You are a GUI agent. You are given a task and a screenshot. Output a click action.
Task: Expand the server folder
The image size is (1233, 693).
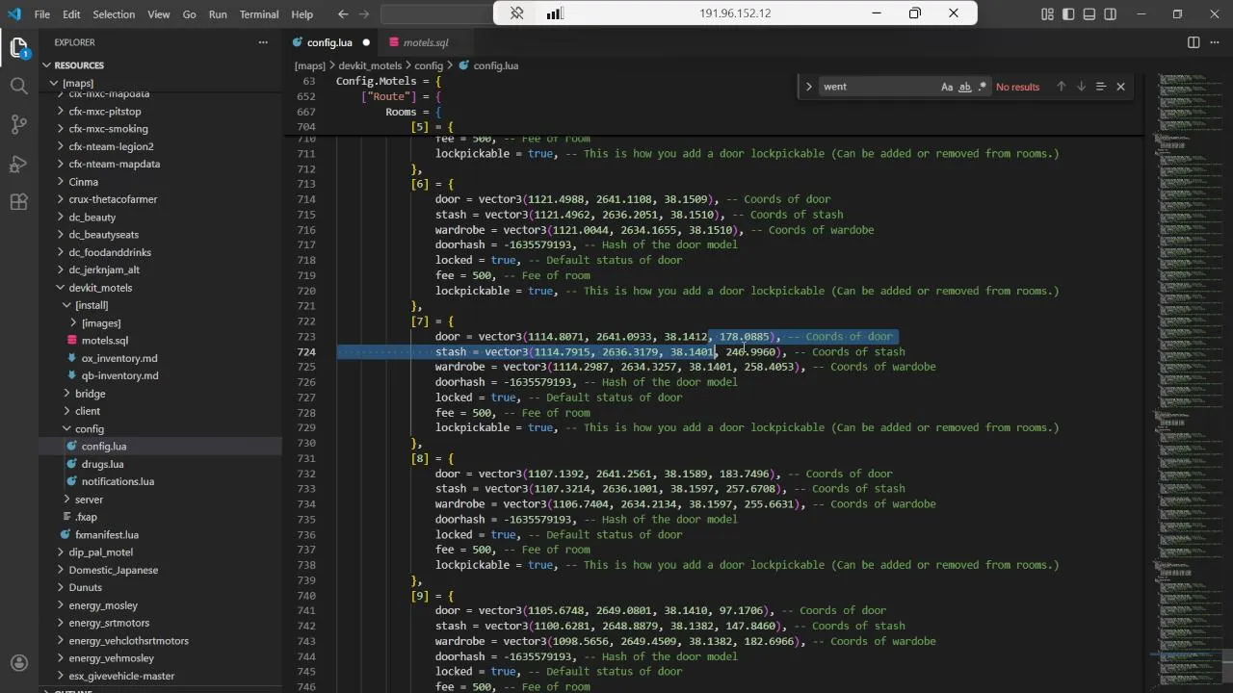pyautogui.click(x=160, y=500)
